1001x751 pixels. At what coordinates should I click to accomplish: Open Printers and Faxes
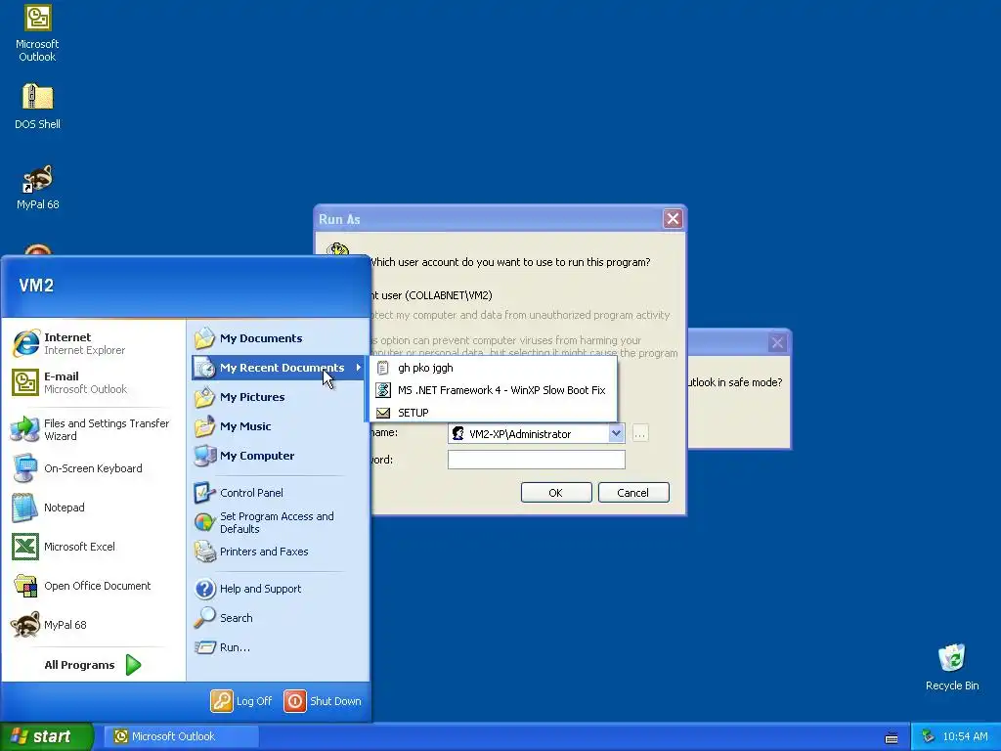point(279,552)
